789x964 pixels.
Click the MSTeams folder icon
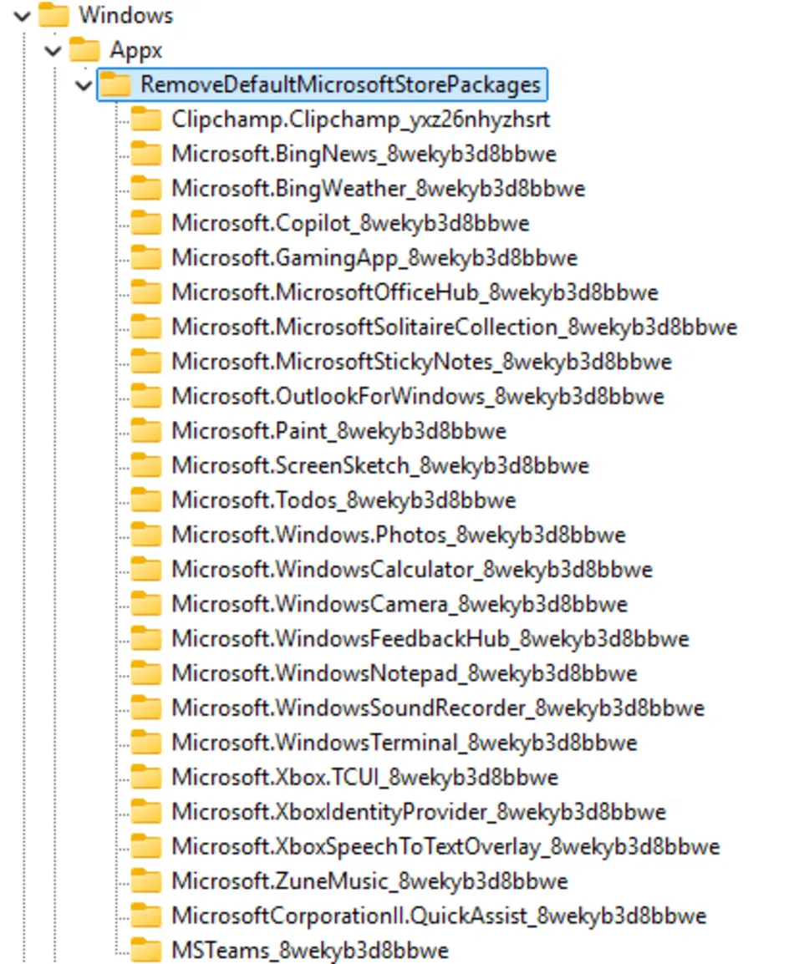click(145, 950)
